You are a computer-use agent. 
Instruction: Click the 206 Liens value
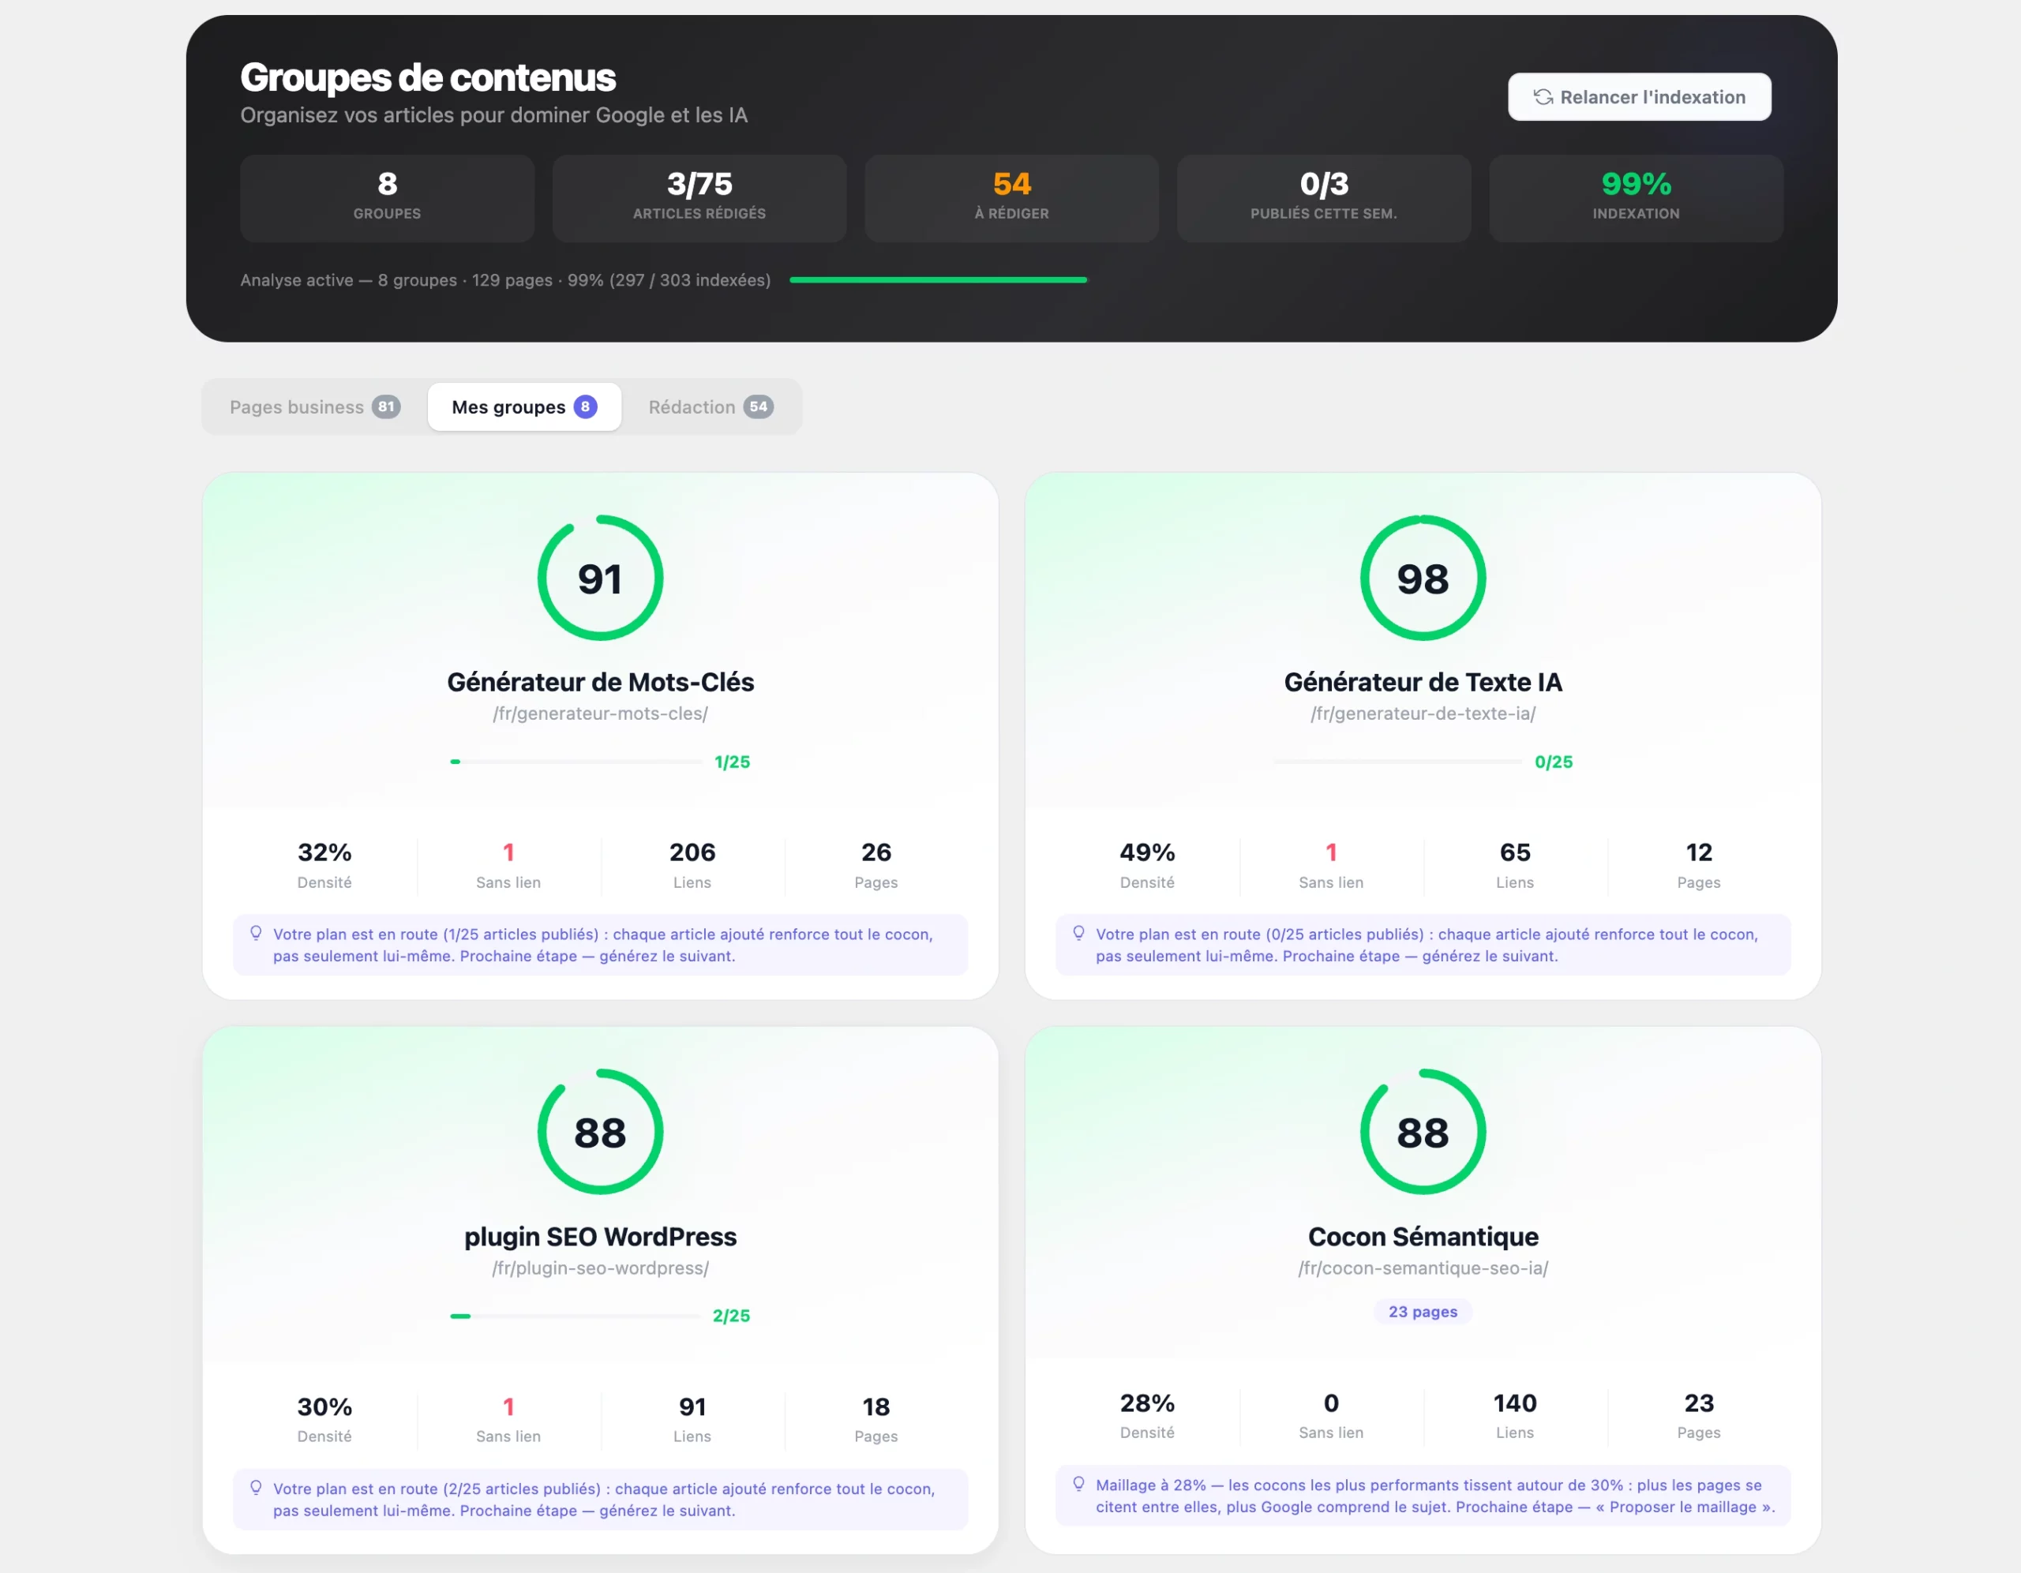pos(692,852)
